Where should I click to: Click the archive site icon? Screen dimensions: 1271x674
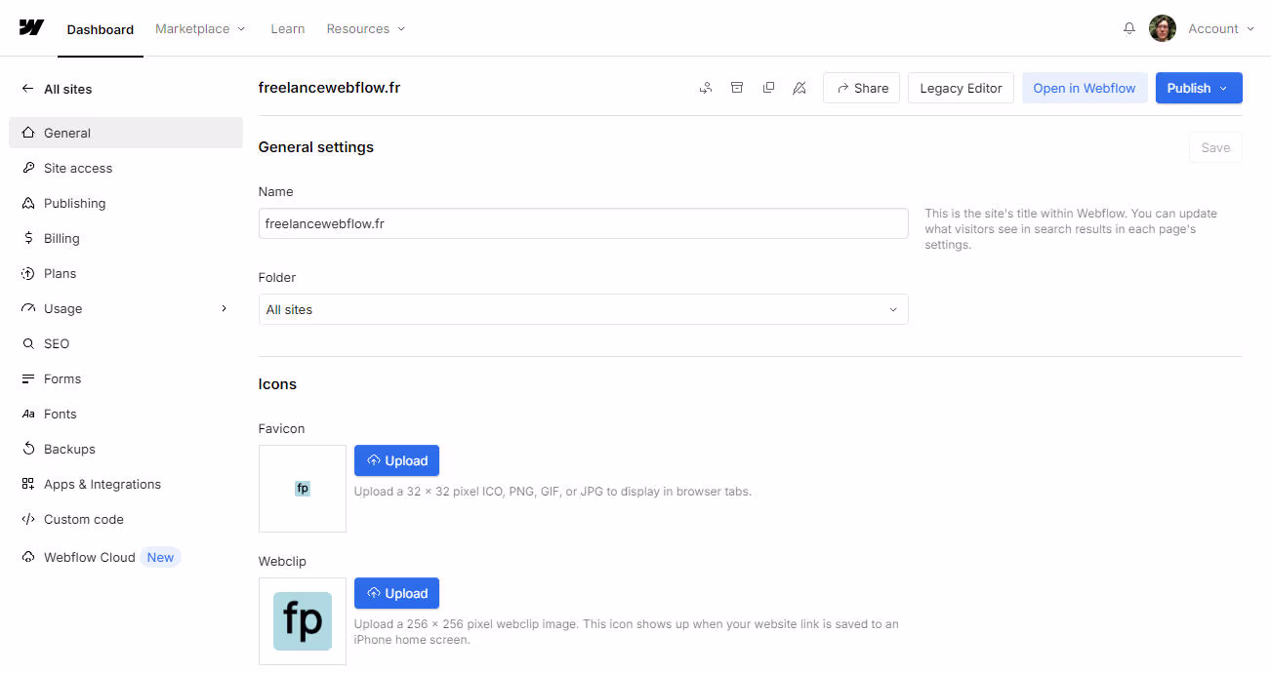pos(737,88)
